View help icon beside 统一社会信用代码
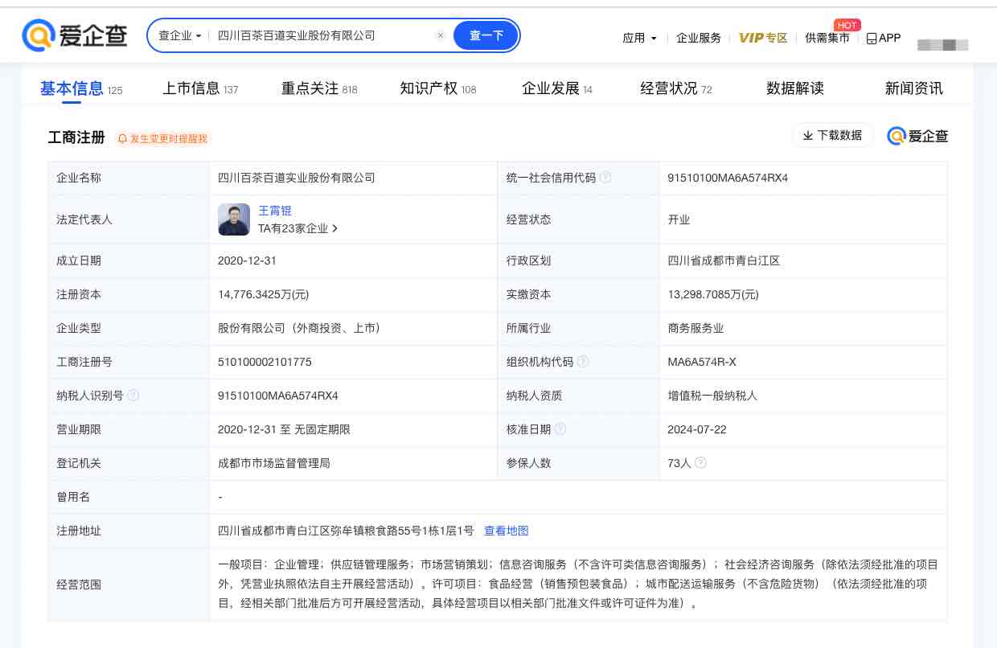 pos(605,177)
